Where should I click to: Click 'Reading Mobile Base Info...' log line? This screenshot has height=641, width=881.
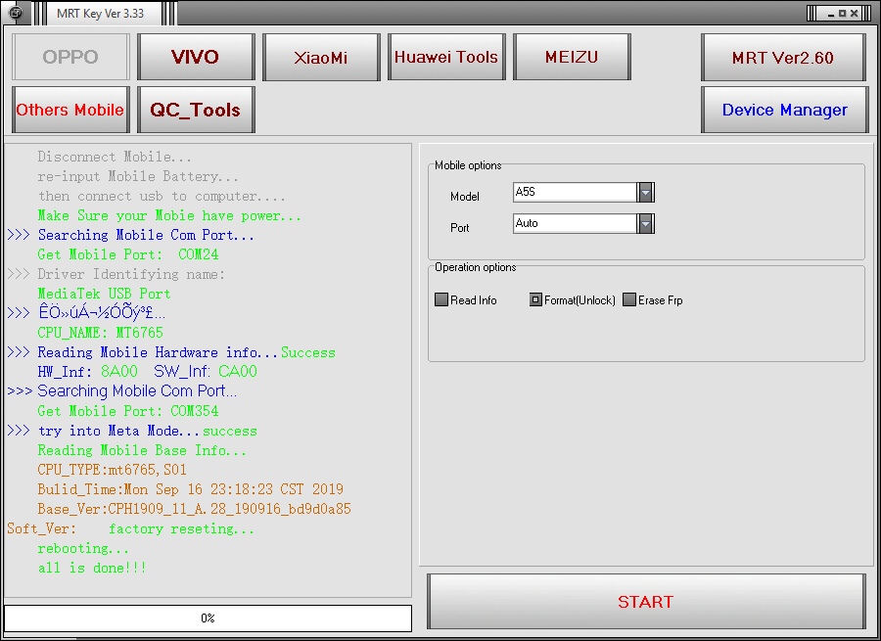click(142, 450)
